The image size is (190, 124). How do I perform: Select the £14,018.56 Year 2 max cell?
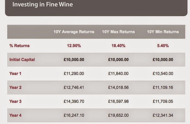click(x=118, y=87)
